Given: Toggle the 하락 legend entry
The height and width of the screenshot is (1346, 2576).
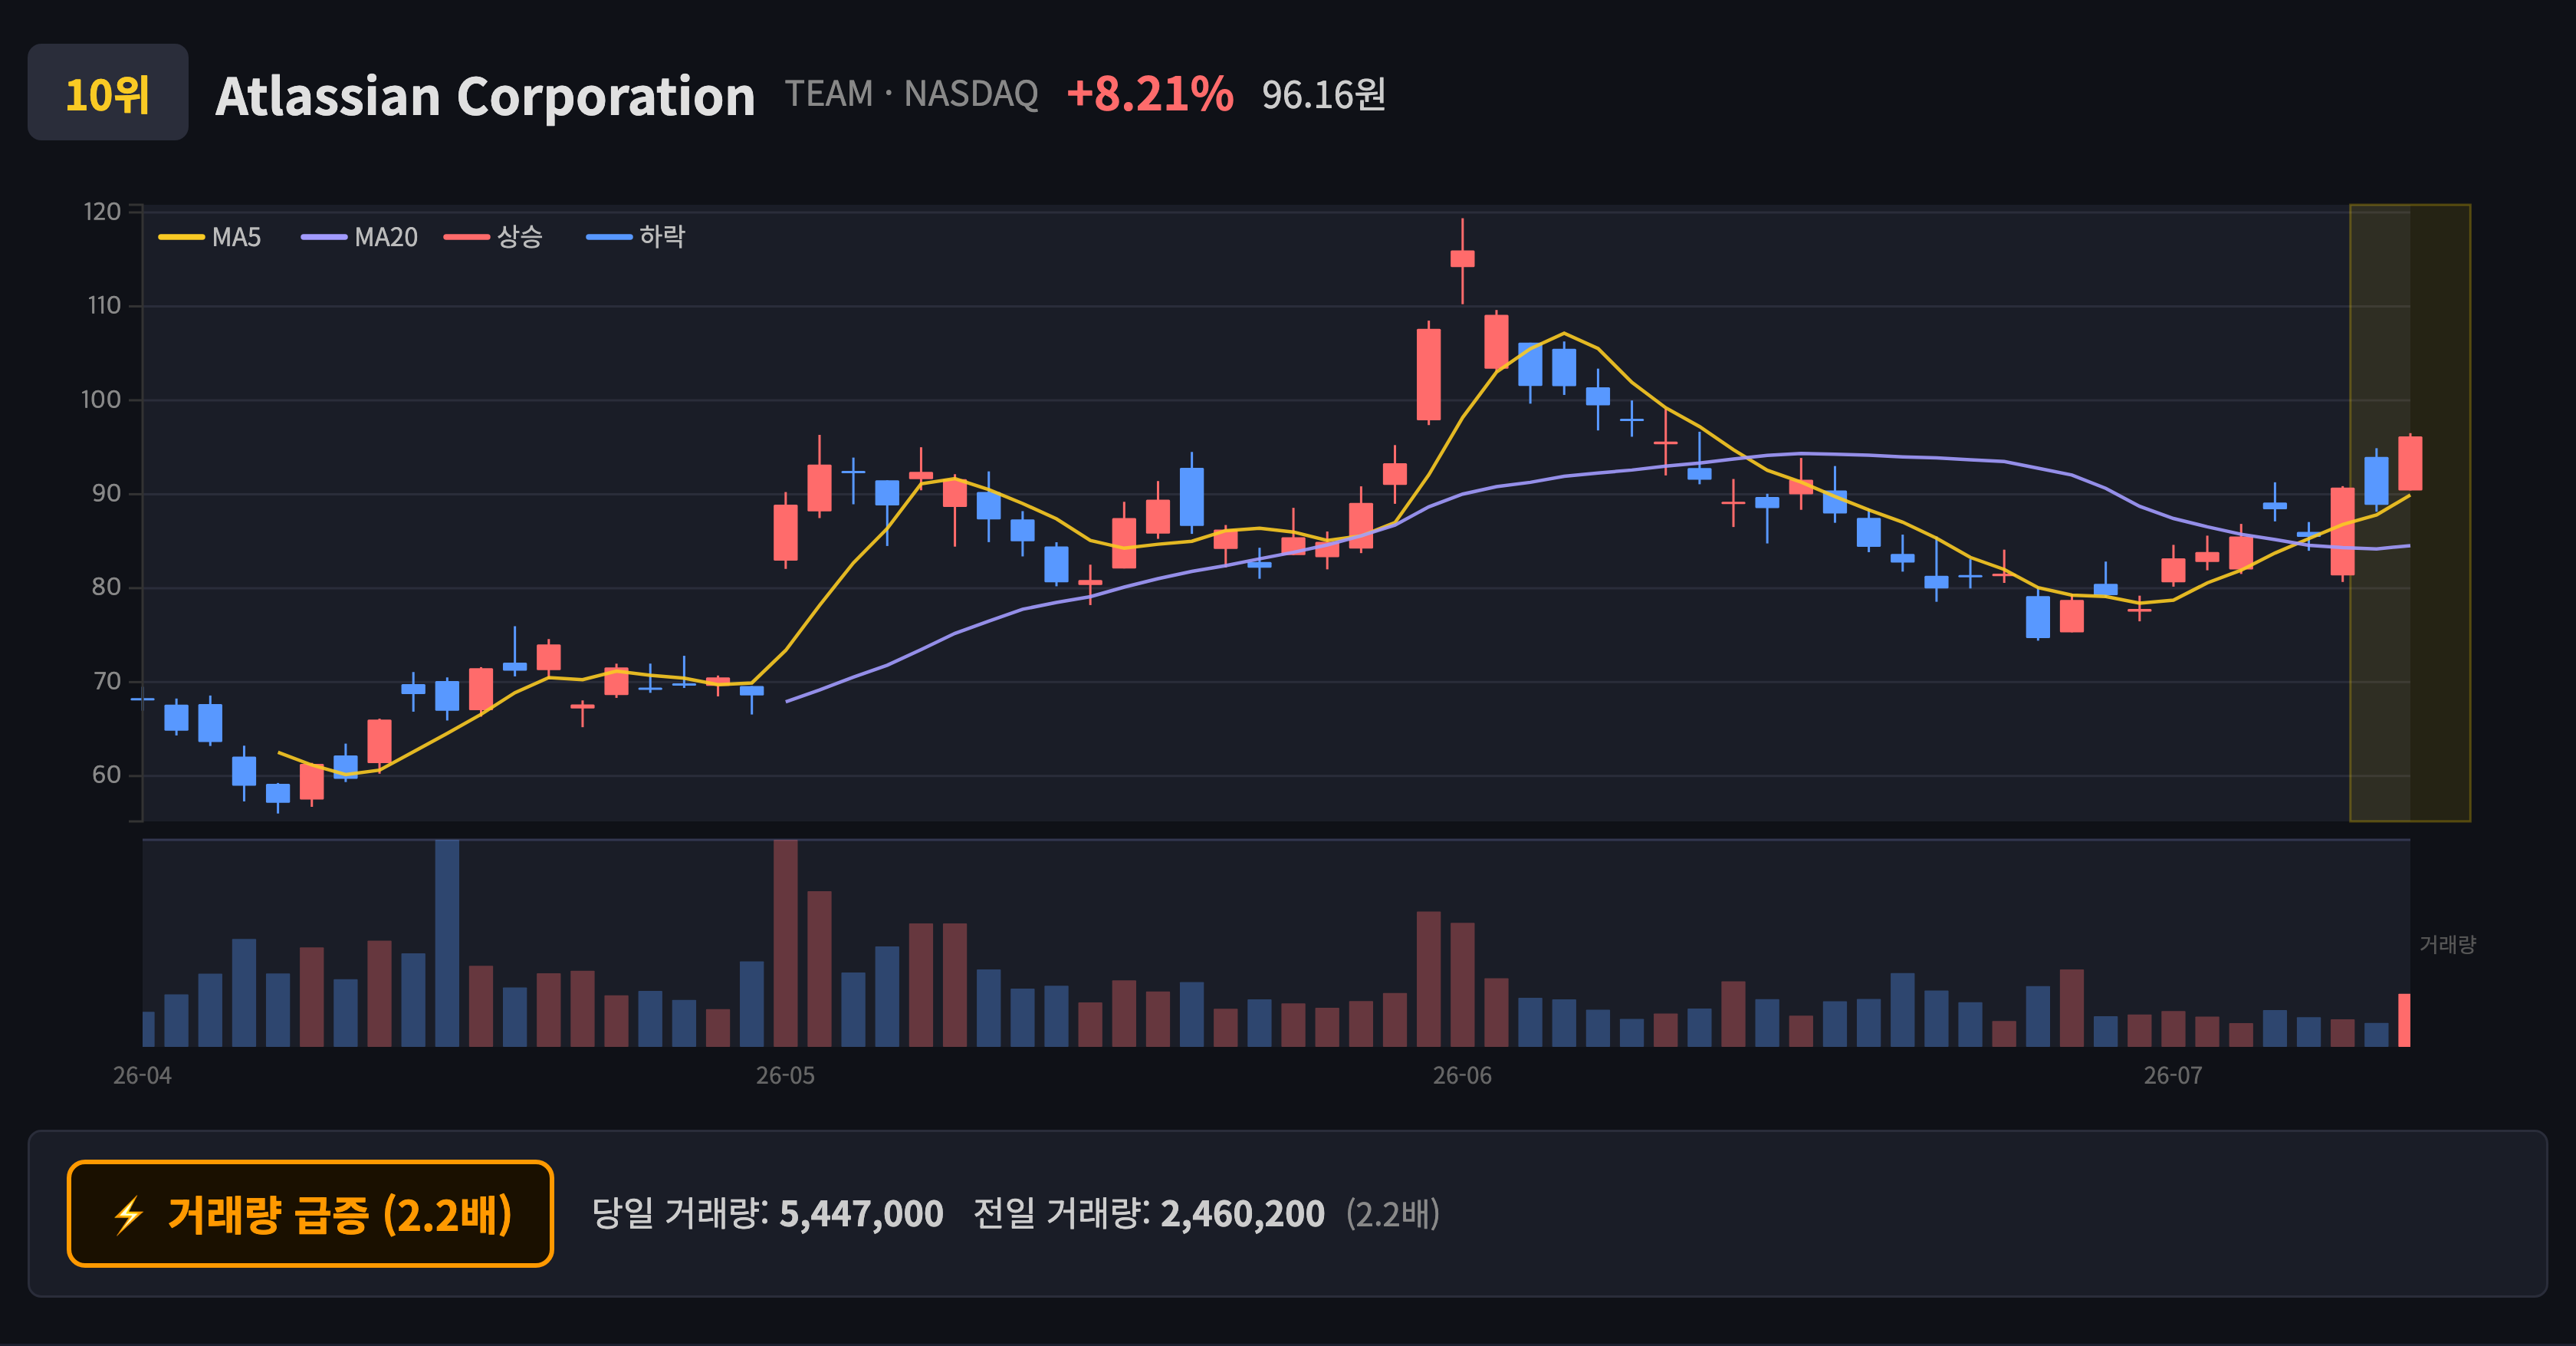Looking at the screenshot, I should (636, 237).
